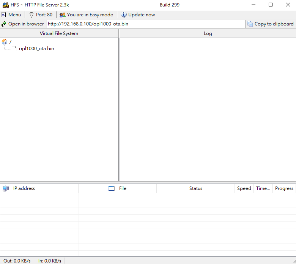Close the HFS window
The height and width of the screenshot is (264, 296).
[x=288, y=5]
